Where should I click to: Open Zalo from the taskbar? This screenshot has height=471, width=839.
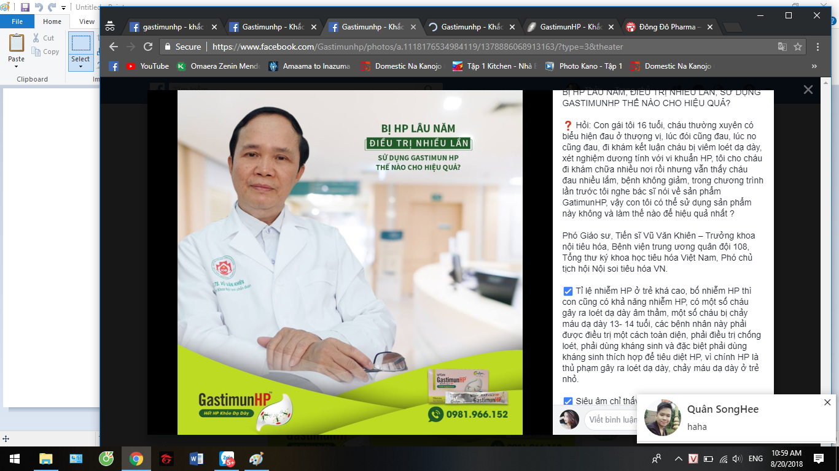(x=227, y=458)
